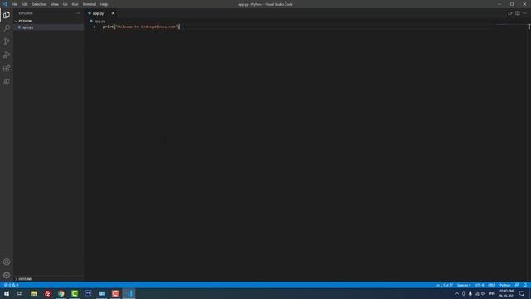531x299 pixels.
Task: Select the app.py editor tab
Action: point(101,13)
